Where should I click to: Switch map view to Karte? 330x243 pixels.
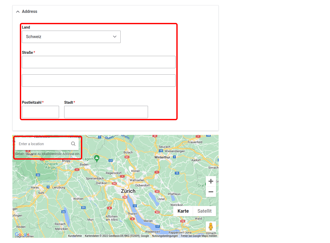(183, 211)
